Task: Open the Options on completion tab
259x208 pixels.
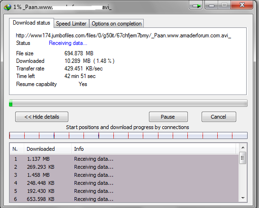Action: (x=117, y=24)
